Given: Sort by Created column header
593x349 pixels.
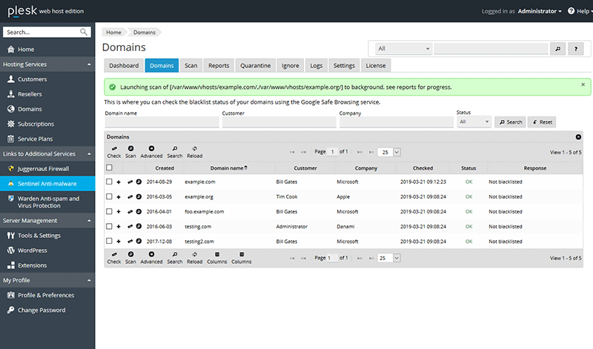Looking at the screenshot, I should pos(165,168).
